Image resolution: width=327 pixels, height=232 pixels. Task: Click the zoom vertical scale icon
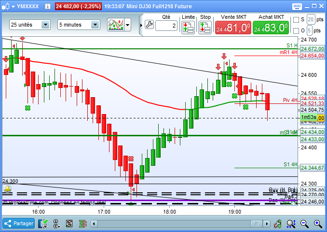tap(291, 224)
